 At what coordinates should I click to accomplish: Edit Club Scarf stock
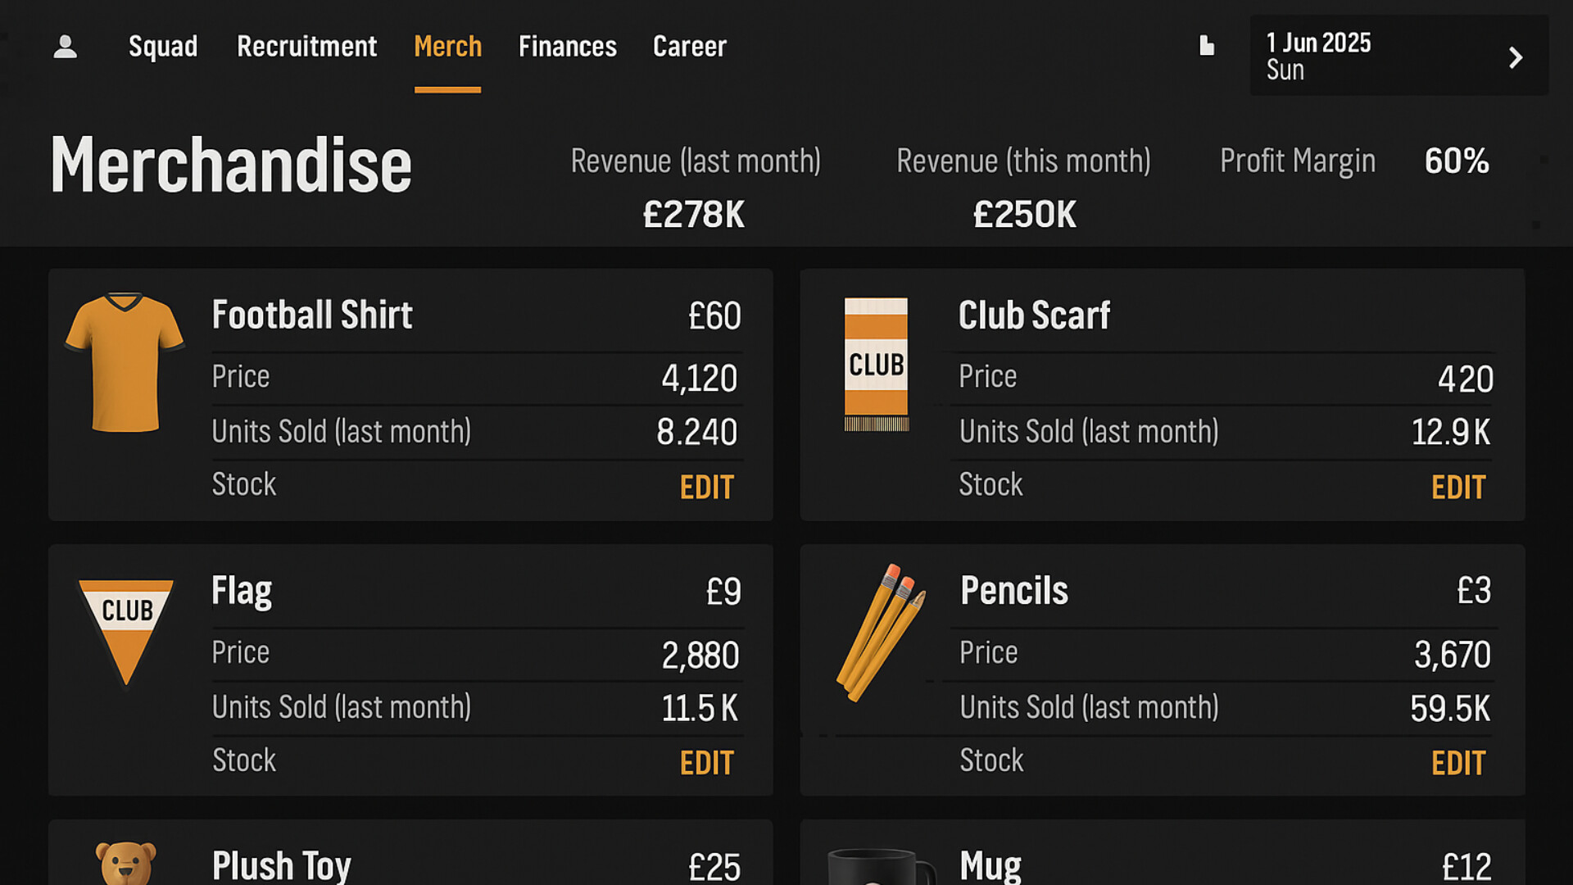[x=1457, y=488]
